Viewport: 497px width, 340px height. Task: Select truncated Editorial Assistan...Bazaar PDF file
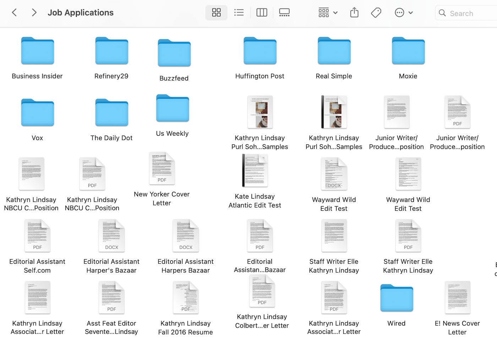point(260,236)
